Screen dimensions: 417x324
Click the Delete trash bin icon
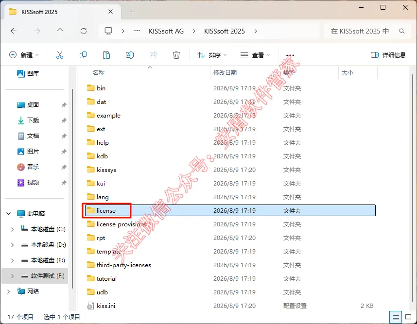pyautogui.click(x=176, y=55)
